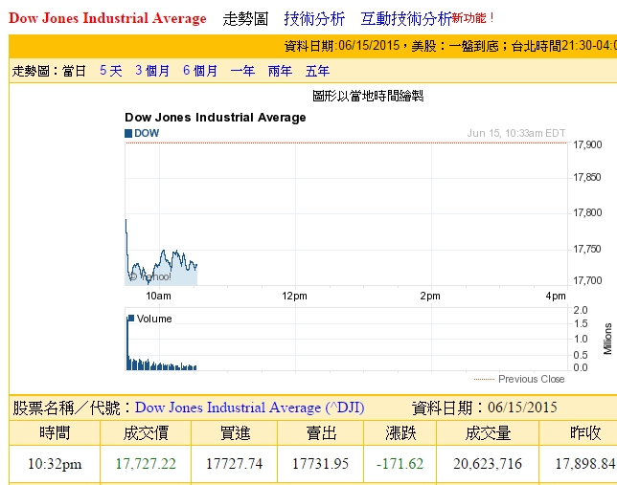The image size is (617, 485).
Task: Click the 賣出 column header
Action: pyautogui.click(x=321, y=433)
